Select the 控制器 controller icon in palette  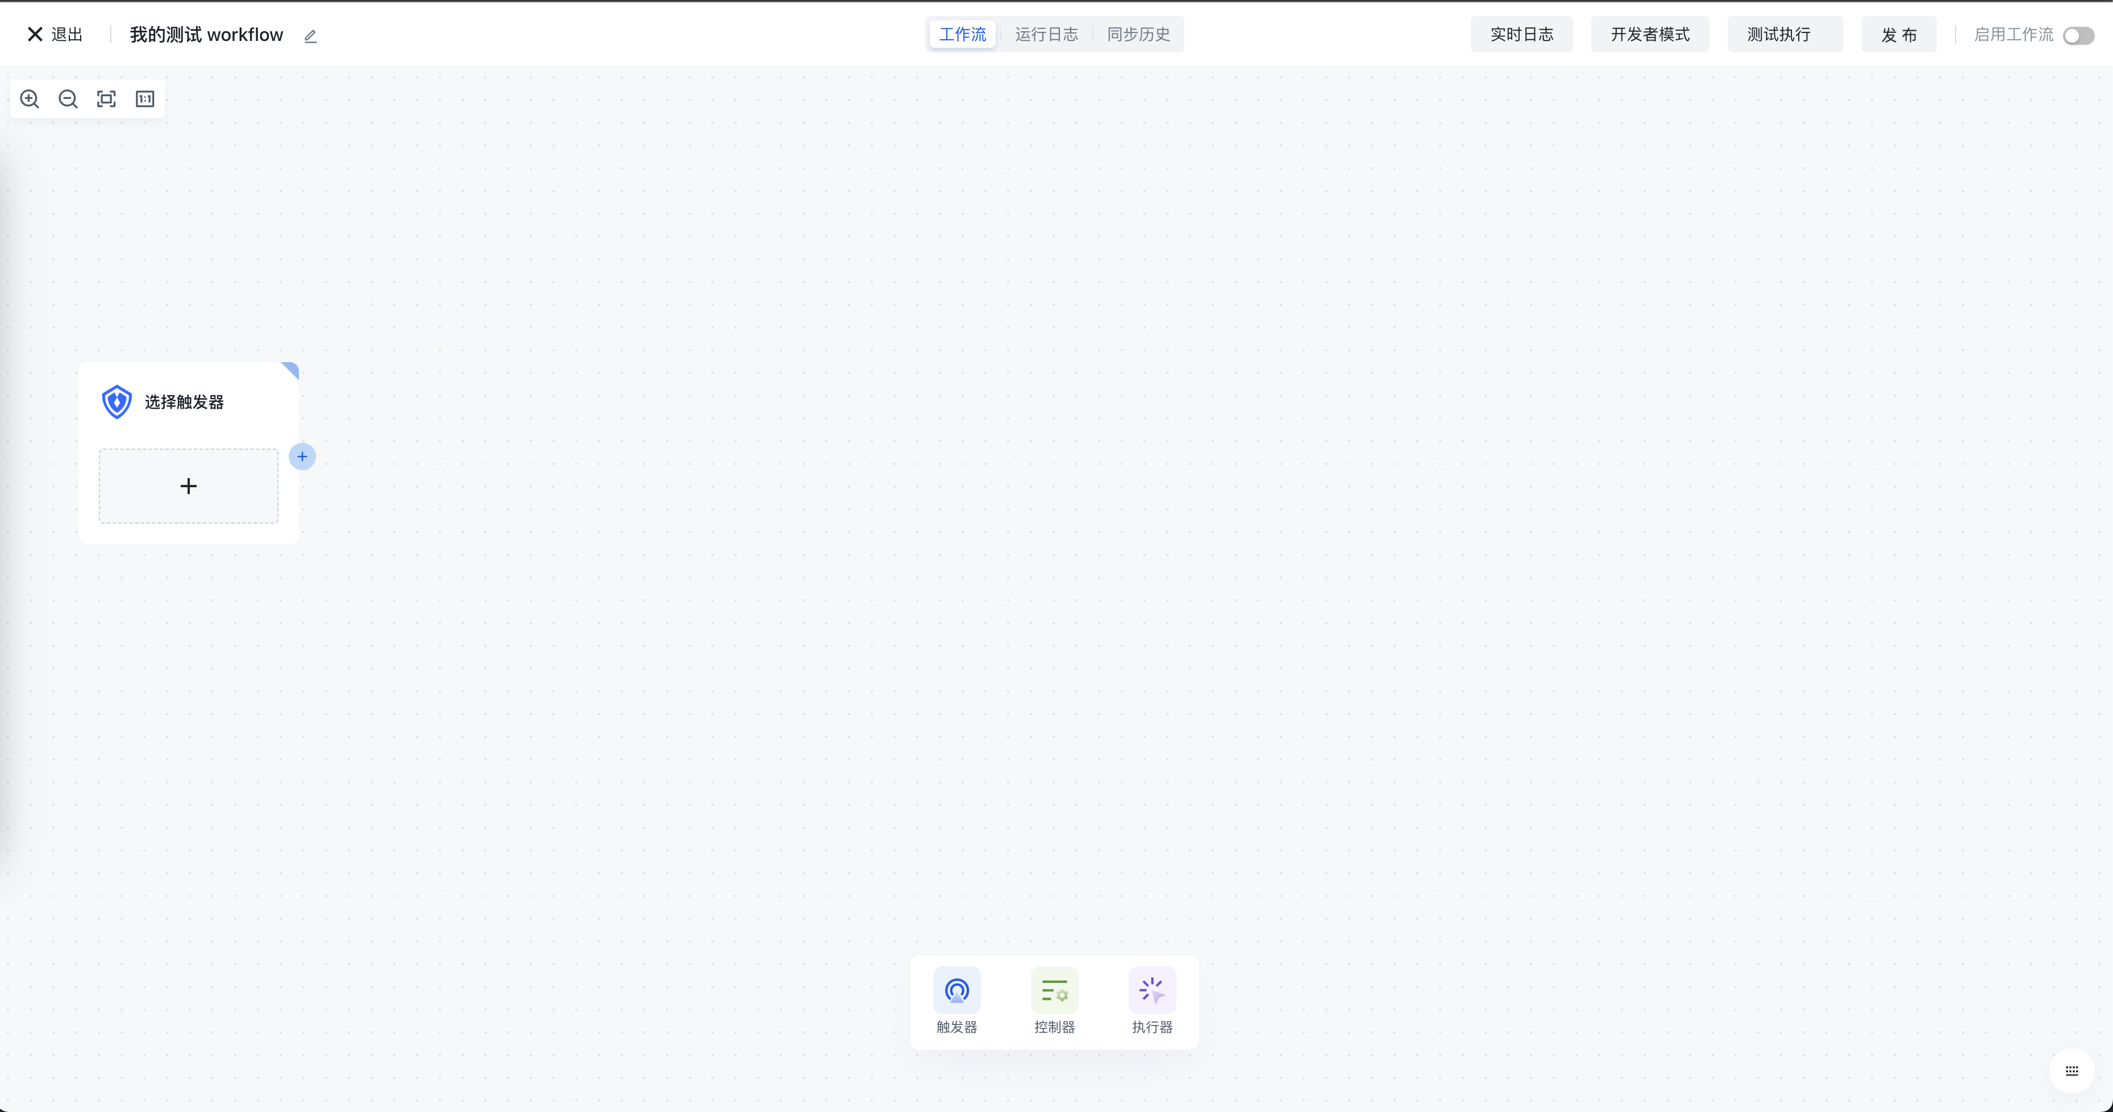click(1054, 990)
